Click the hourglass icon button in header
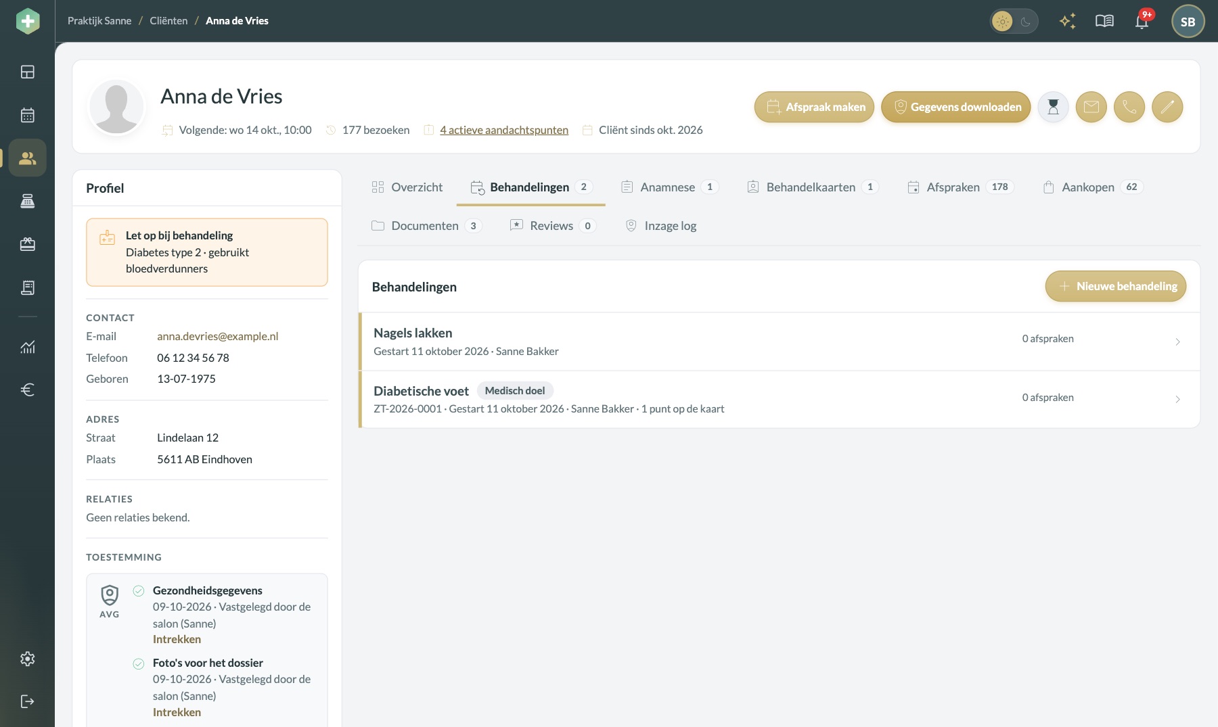The image size is (1218, 727). point(1053,107)
